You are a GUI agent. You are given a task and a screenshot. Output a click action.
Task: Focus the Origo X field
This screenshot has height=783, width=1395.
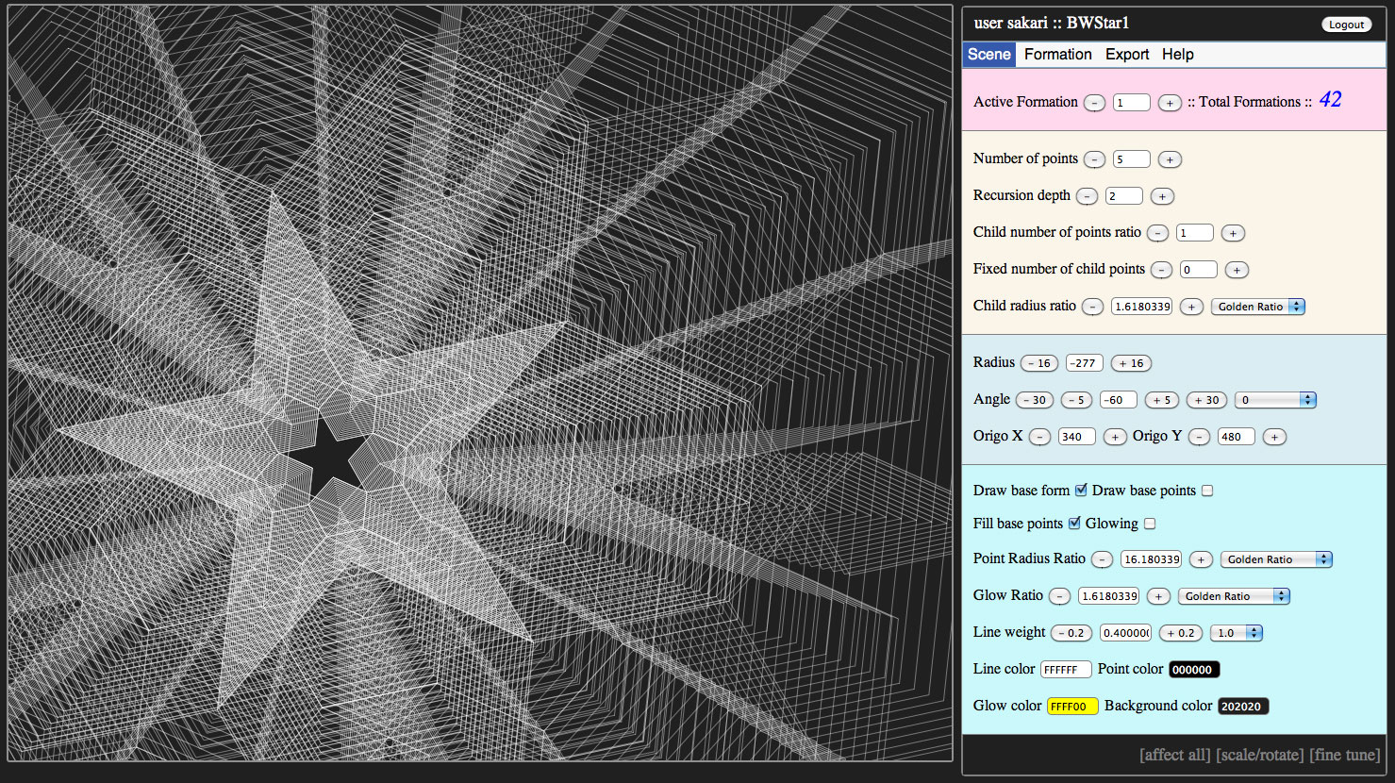pyautogui.click(x=1077, y=437)
